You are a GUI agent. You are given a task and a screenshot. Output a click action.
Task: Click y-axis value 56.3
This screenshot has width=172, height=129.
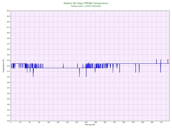pyautogui.click(x=8, y=49)
